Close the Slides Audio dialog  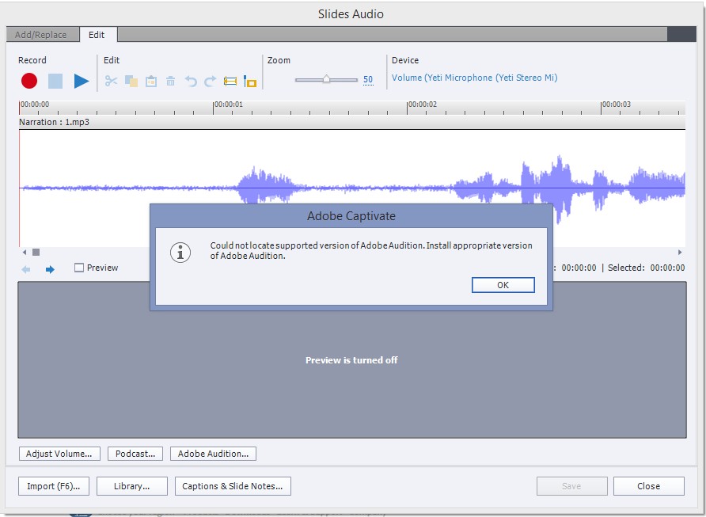click(x=649, y=486)
